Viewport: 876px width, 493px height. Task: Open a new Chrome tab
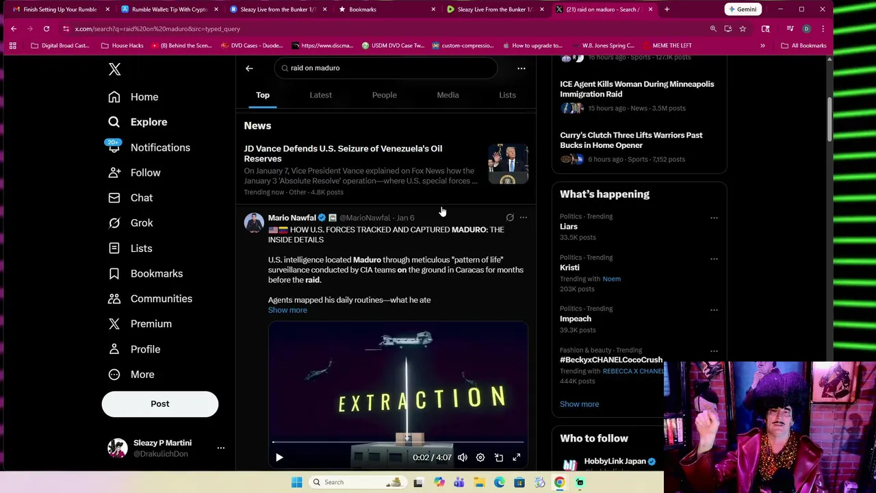tap(667, 10)
